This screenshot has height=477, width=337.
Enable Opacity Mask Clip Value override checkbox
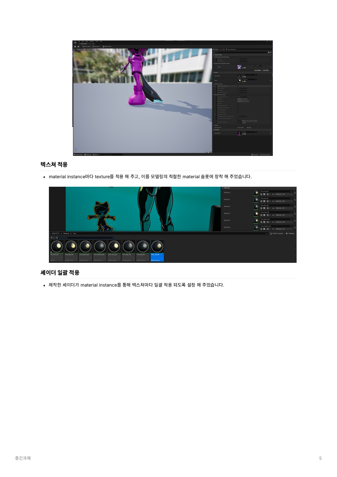click(216, 97)
